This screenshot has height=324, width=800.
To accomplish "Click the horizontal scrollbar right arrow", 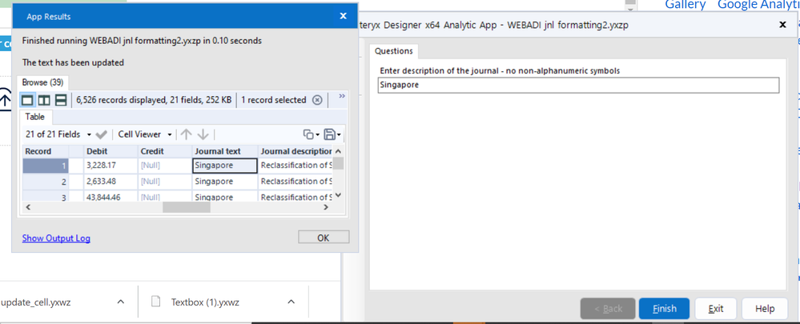I will click(x=326, y=207).
